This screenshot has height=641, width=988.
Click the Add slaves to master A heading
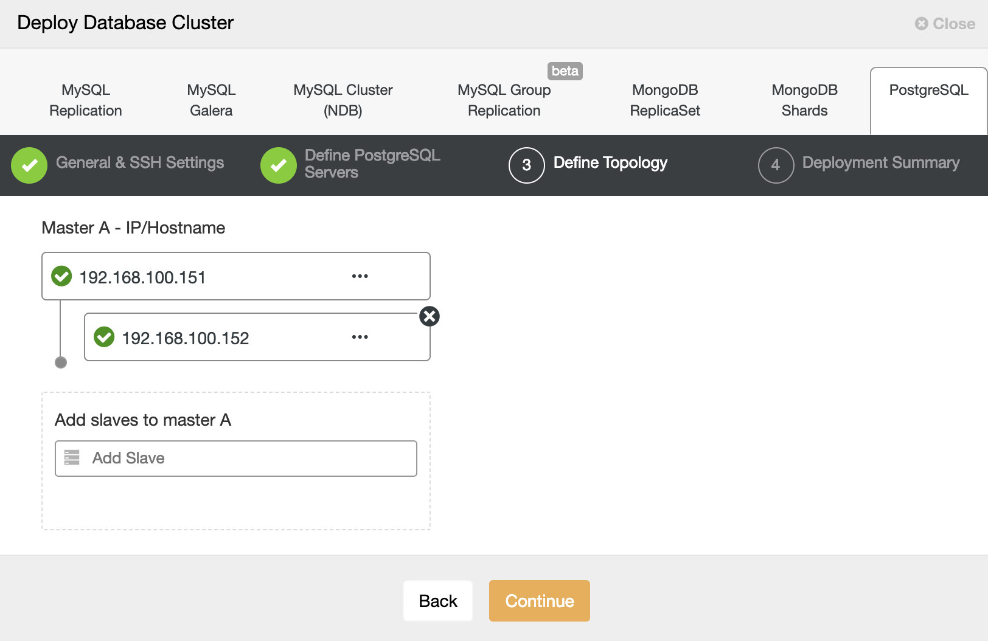pos(143,420)
